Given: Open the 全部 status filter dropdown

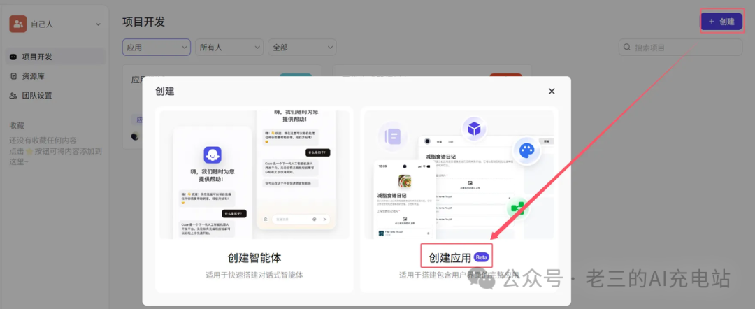Looking at the screenshot, I should 302,47.
